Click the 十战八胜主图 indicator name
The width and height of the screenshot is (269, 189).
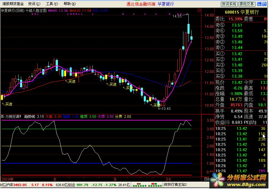(x=36, y=10)
